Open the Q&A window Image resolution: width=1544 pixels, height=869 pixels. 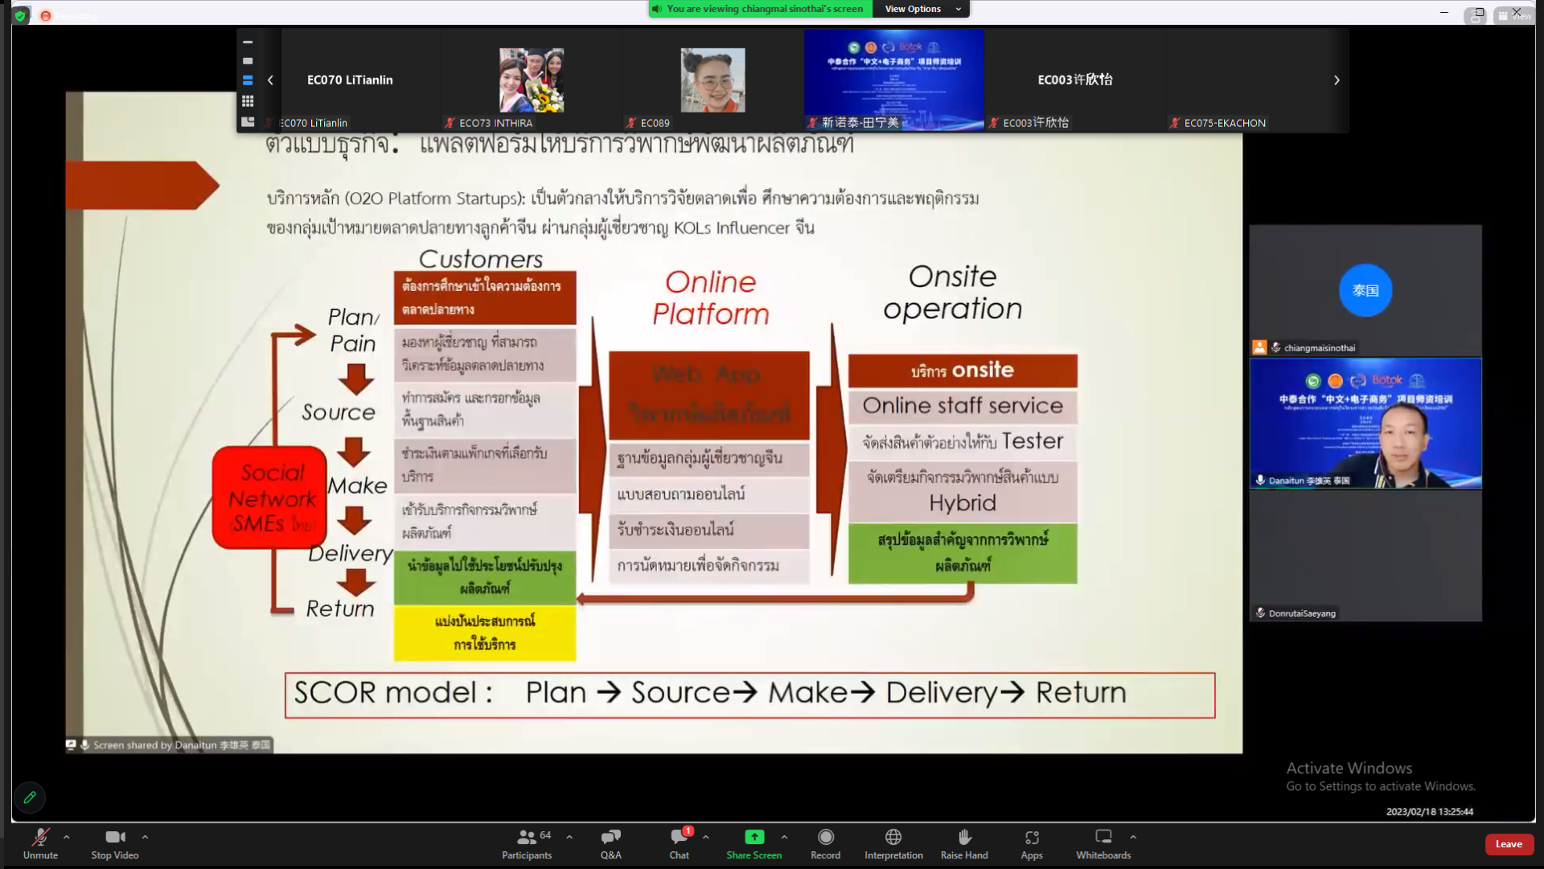(x=611, y=844)
